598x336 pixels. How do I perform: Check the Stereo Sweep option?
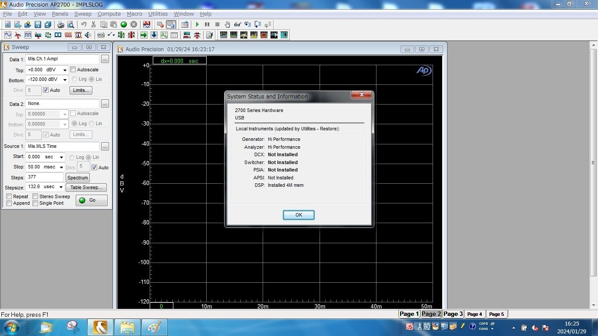tap(35, 196)
